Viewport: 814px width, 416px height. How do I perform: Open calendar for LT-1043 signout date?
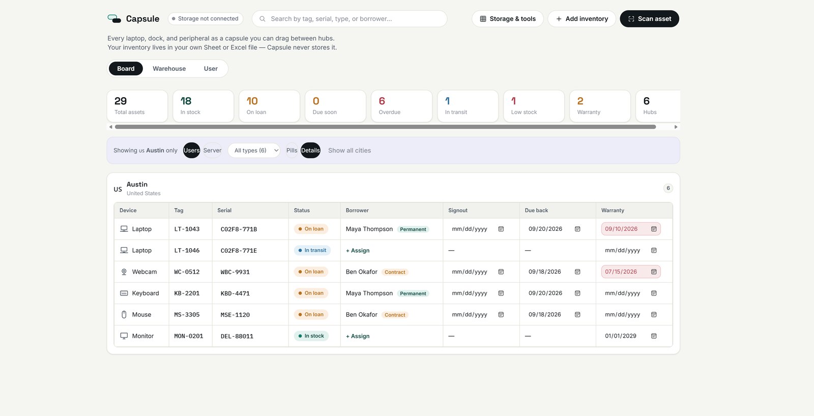pos(501,229)
